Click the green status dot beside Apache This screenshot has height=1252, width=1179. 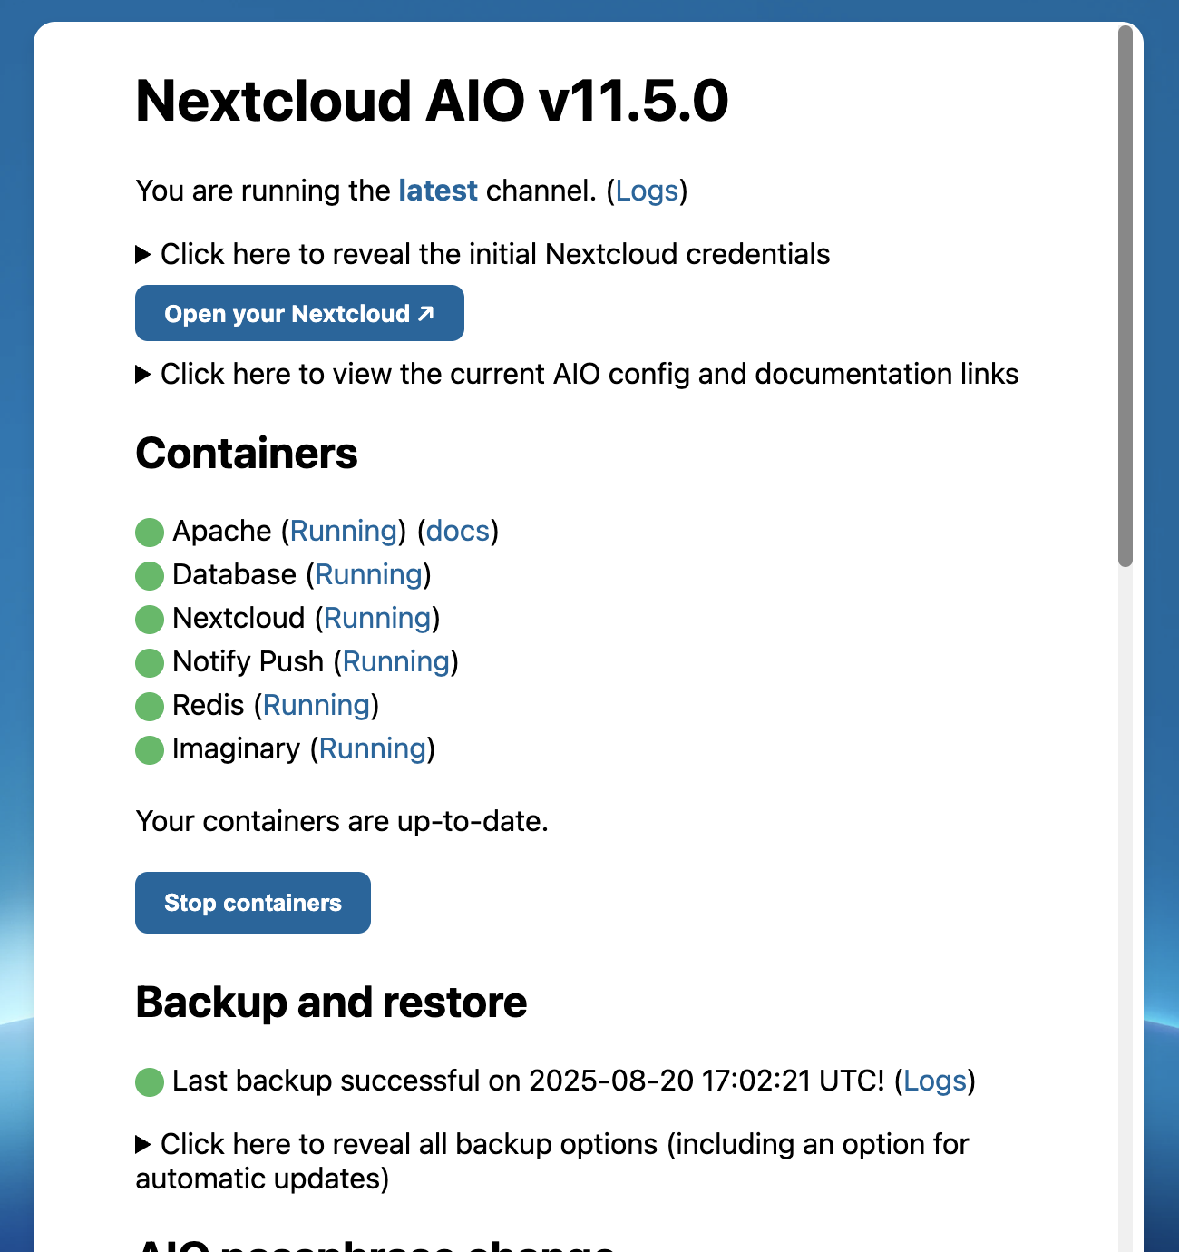[150, 533]
